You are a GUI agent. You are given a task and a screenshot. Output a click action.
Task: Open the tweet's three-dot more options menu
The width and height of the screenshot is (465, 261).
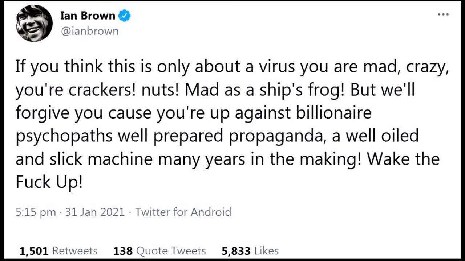pyautogui.click(x=443, y=15)
